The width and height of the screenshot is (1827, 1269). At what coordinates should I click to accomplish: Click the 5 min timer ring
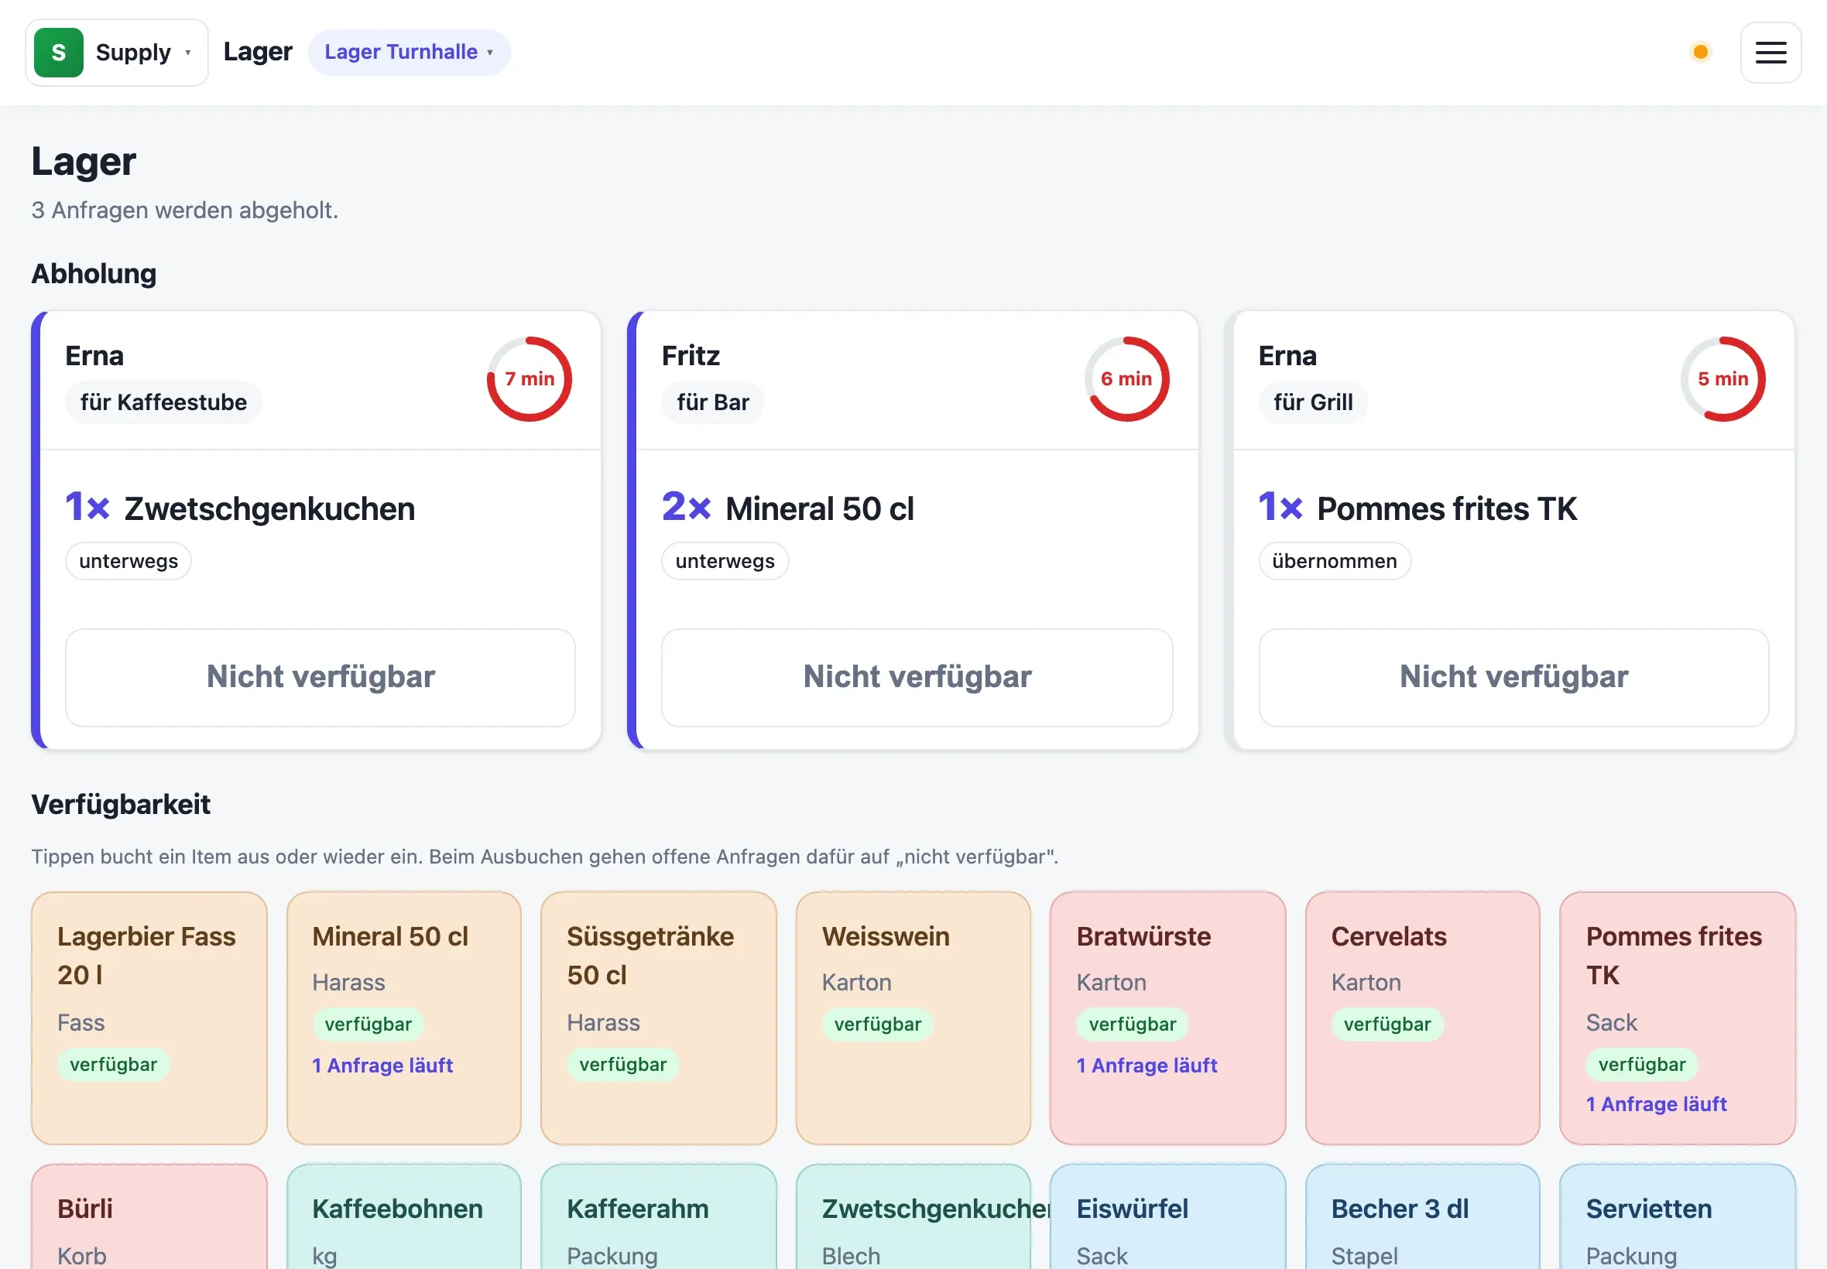(1722, 378)
